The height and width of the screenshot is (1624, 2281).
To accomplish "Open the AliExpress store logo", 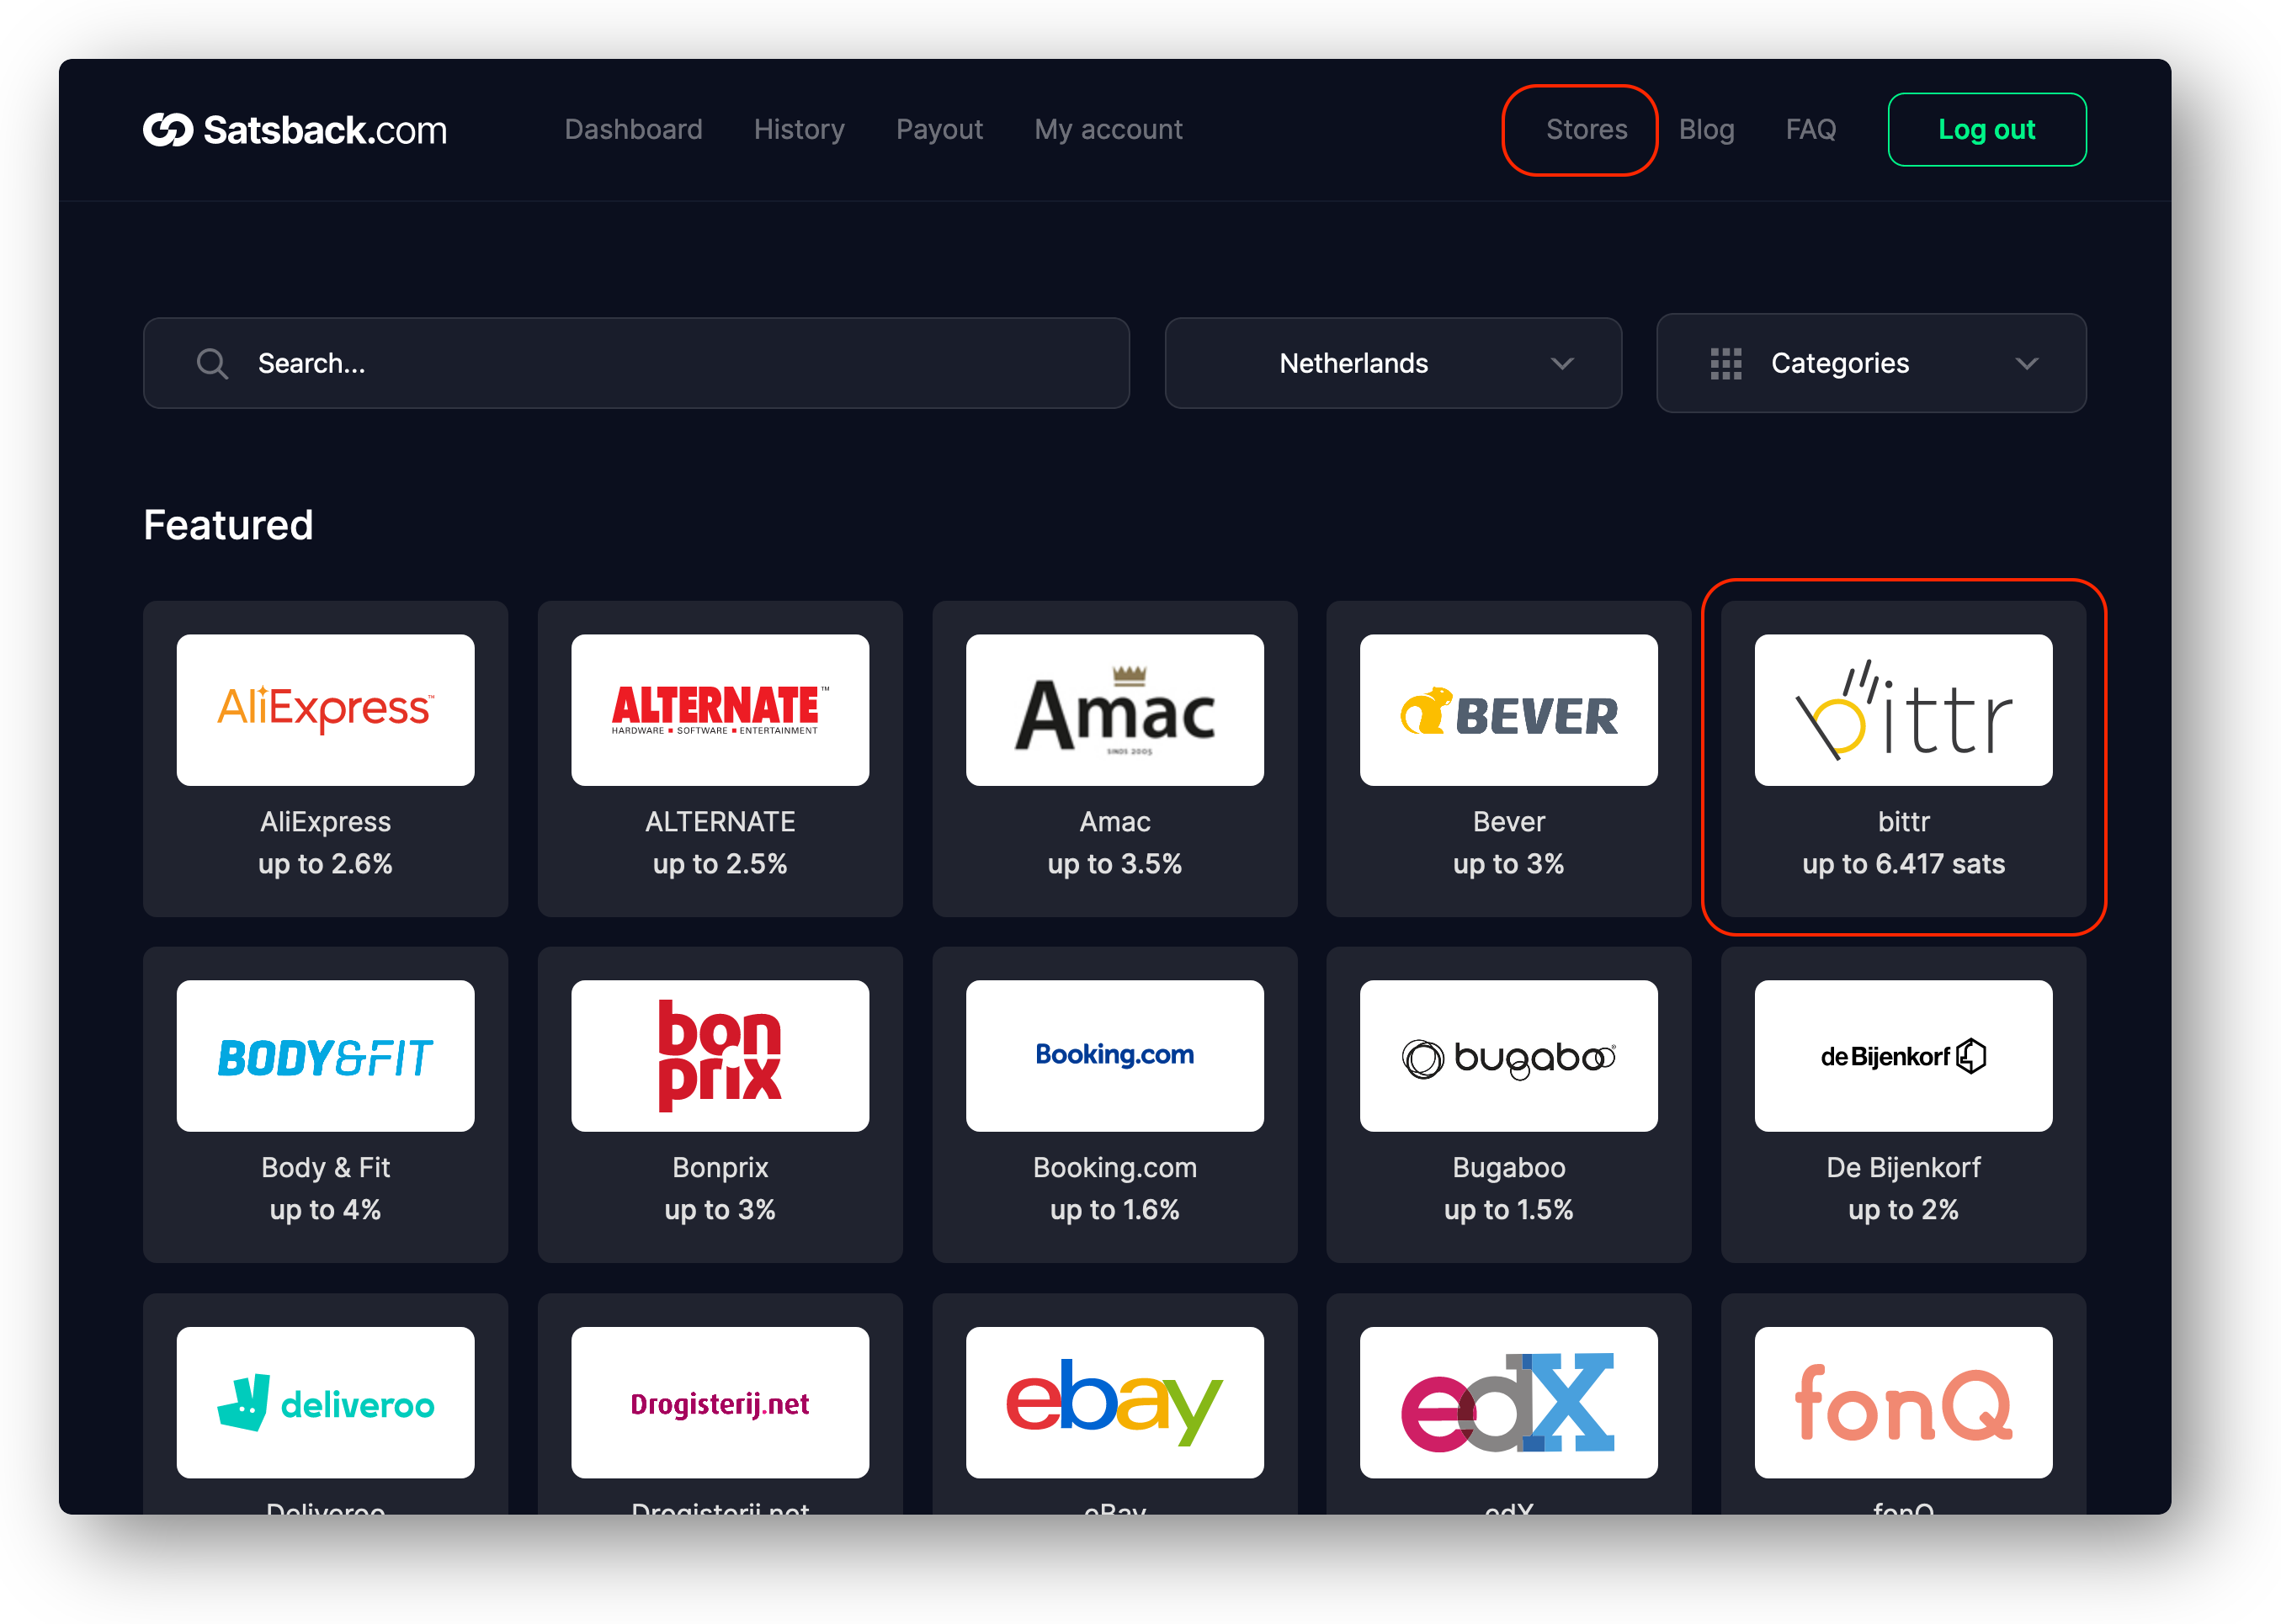I will 325,709.
